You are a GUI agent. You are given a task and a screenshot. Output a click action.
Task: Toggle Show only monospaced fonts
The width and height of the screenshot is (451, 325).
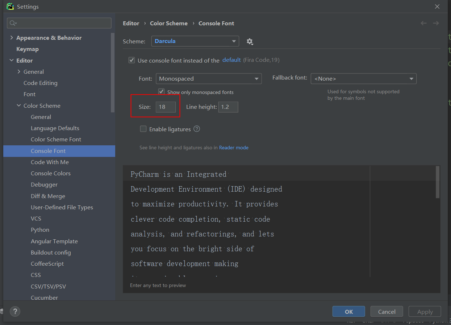pos(162,92)
